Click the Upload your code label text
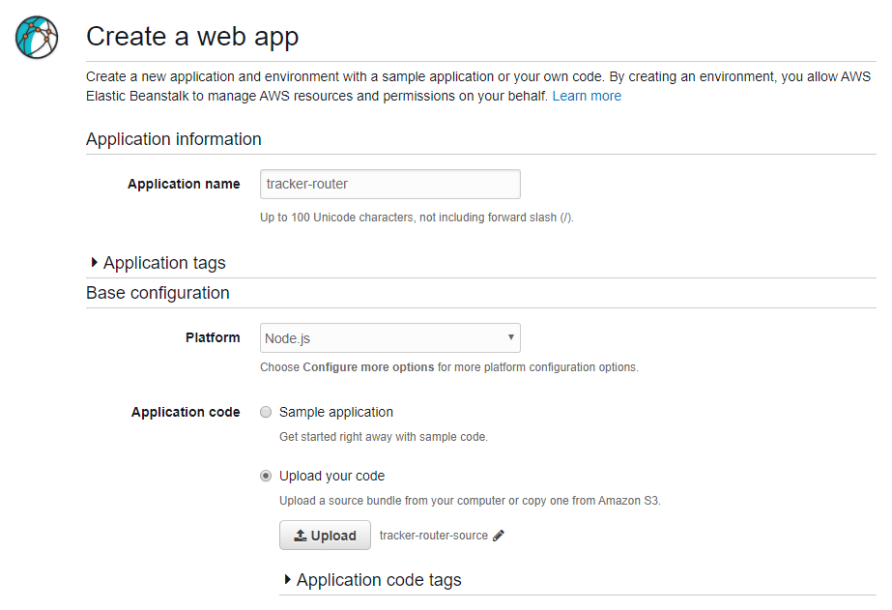This screenshot has width=892, height=610. (x=331, y=476)
